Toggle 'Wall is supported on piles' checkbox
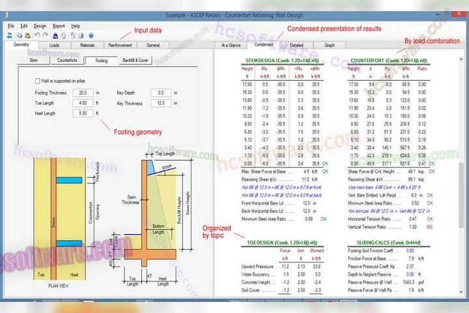Image resolution: width=469 pixels, height=313 pixels. coord(37,81)
